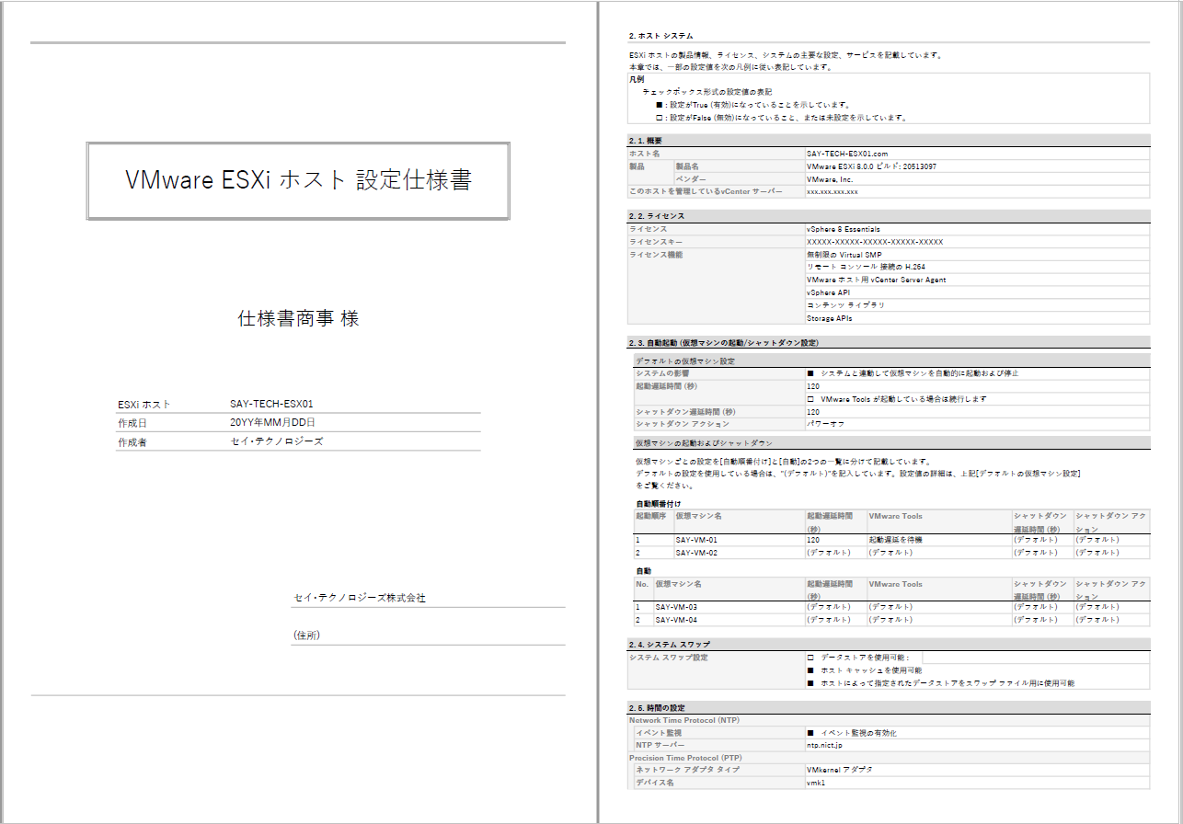Click the filled square legend symbol for True
The width and height of the screenshot is (1183, 824).
660,105
